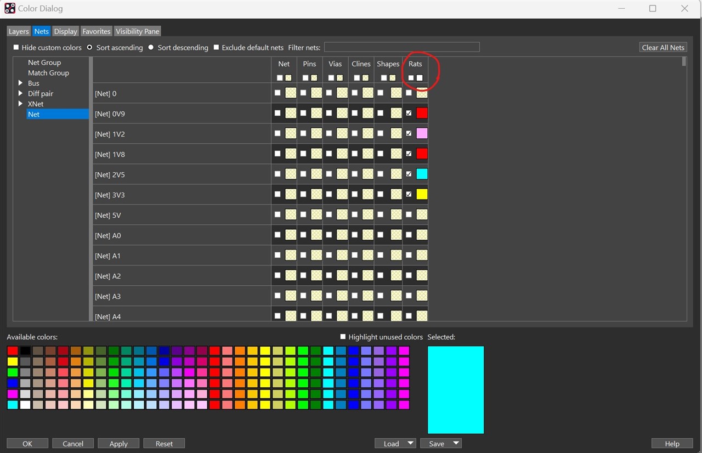Click the Net column header checkbox
Screen dimensions: 702x453
coord(279,78)
